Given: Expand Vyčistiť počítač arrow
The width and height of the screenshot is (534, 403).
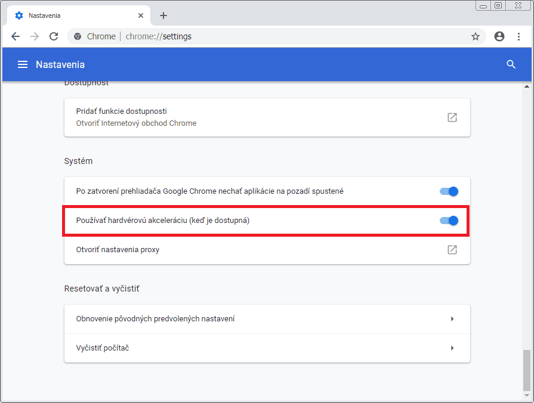Looking at the screenshot, I should click(x=452, y=348).
